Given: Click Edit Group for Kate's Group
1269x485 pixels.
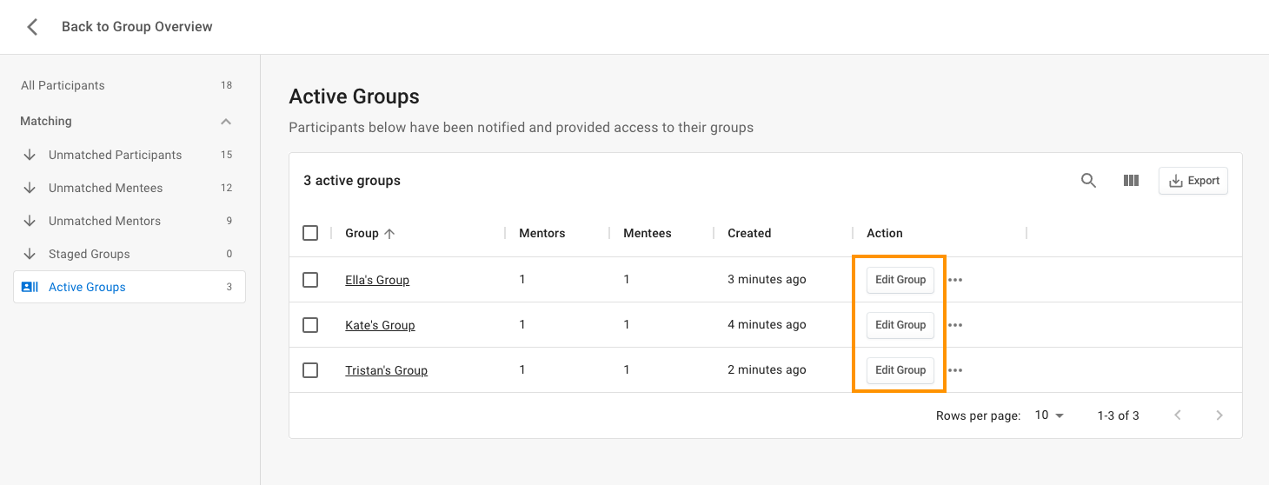Looking at the screenshot, I should click(x=900, y=325).
